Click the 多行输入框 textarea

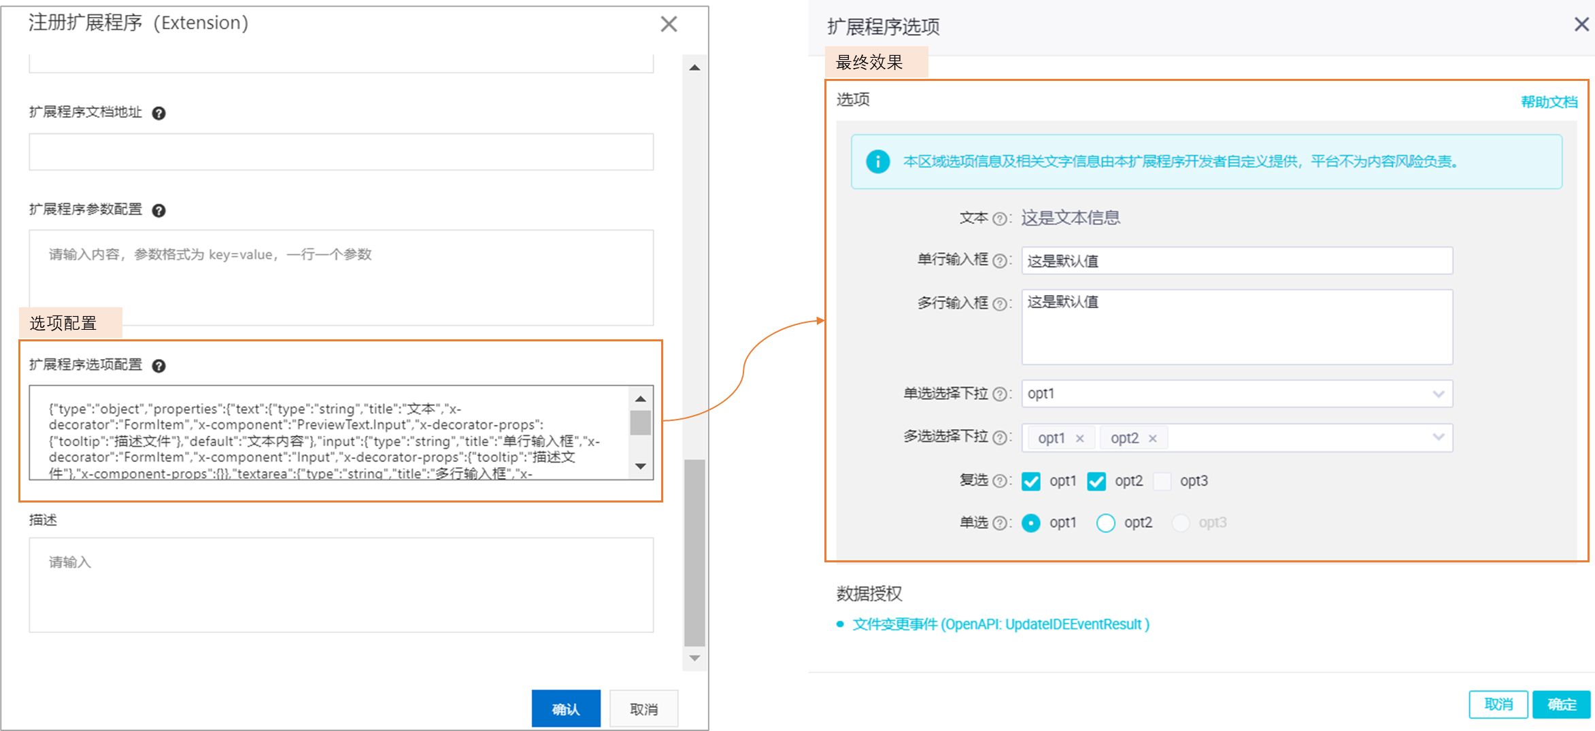point(1237,327)
